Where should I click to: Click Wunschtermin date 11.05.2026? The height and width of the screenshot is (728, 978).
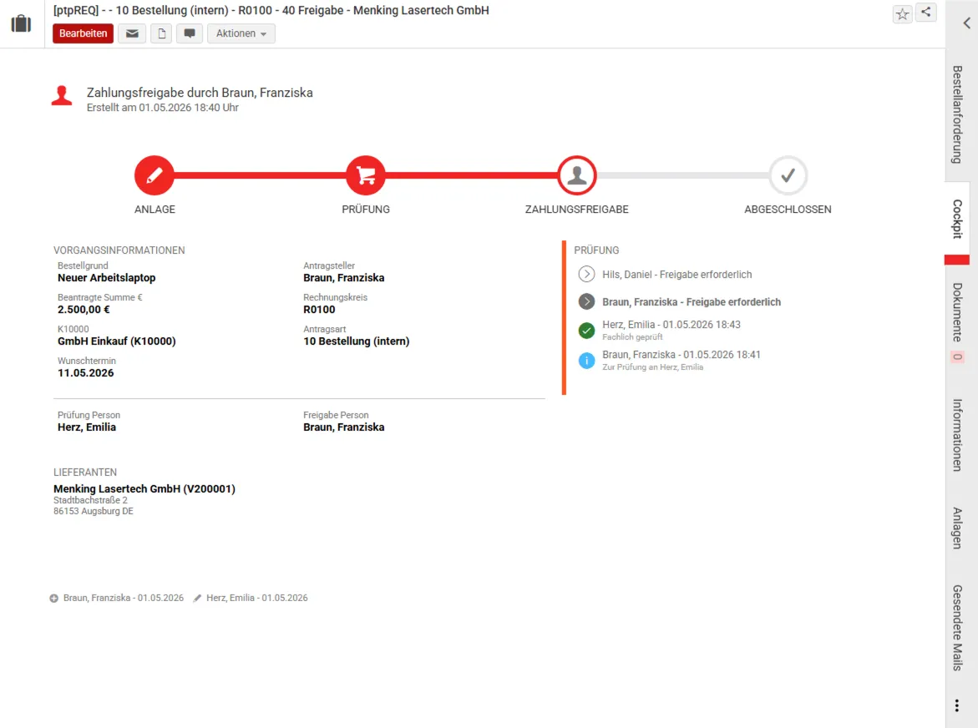(85, 373)
